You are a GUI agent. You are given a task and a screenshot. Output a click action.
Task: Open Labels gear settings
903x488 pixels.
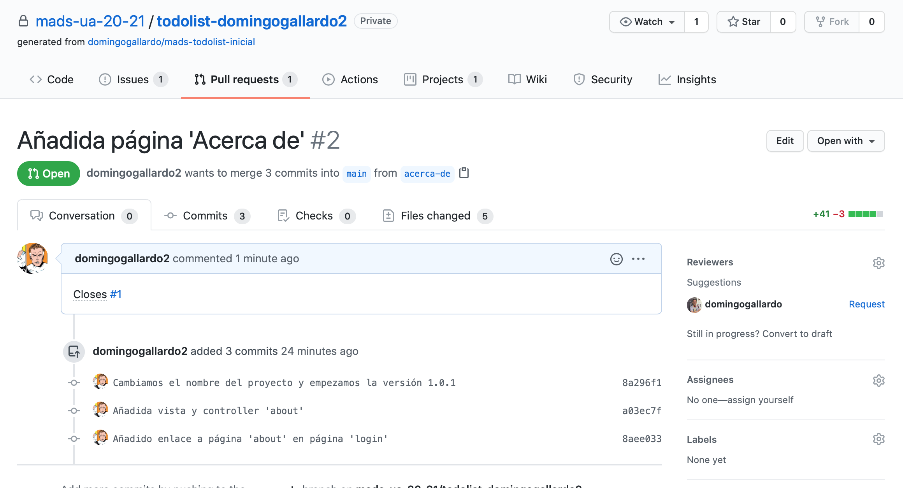[x=878, y=439]
